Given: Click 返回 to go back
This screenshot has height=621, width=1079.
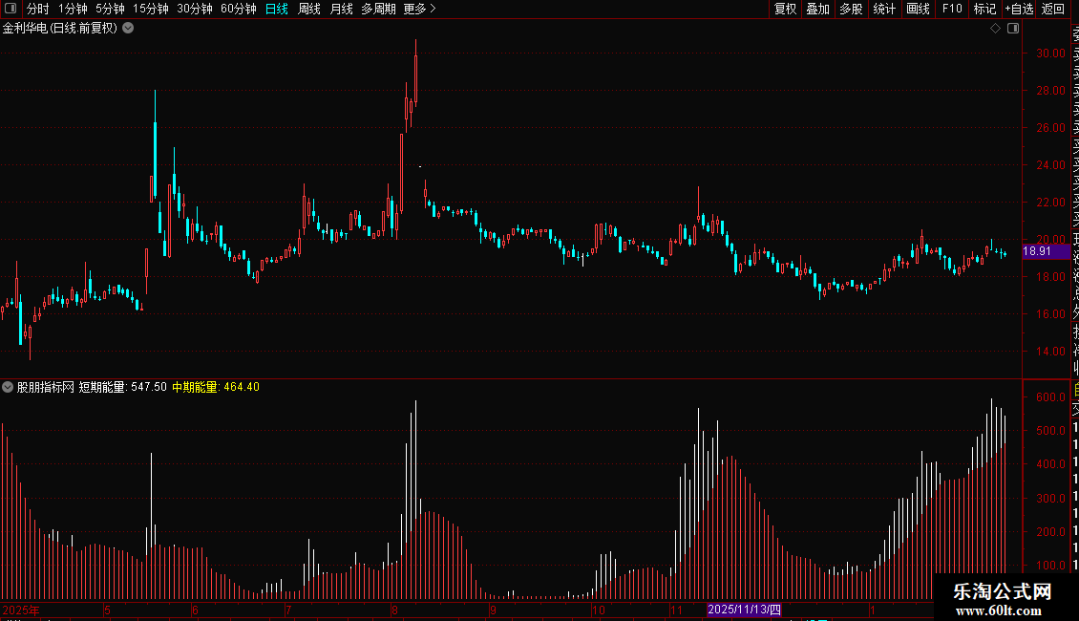Looking at the screenshot, I should click(x=1053, y=9).
